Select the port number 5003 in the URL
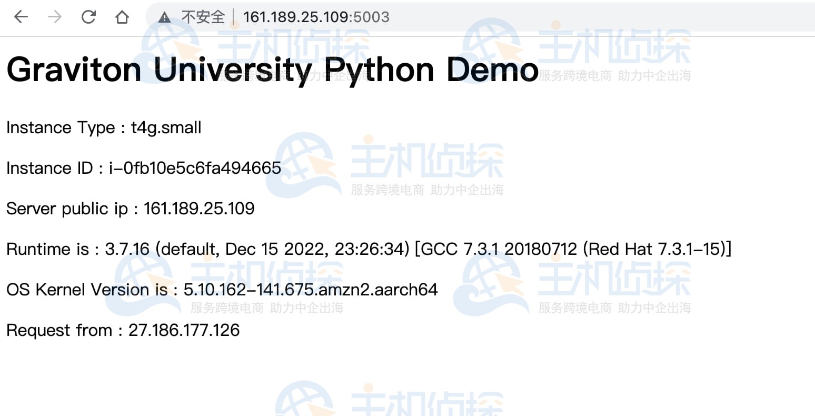This screenshot has height=416, width=815. 372,16
